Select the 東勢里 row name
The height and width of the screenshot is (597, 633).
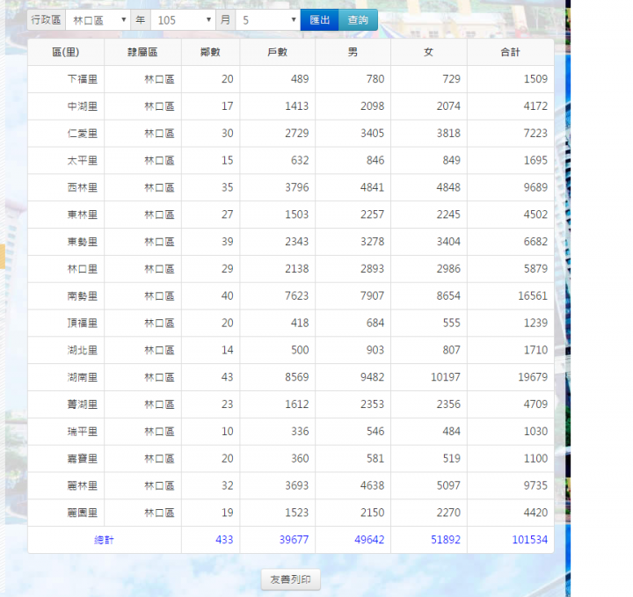pos(83,242)
